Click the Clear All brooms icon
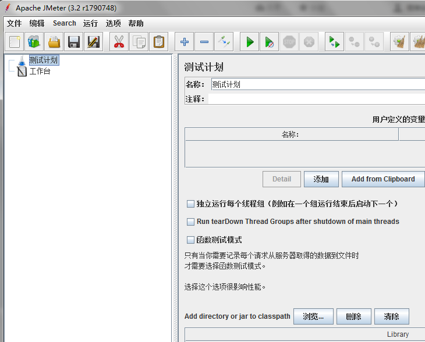 point(418,42)
